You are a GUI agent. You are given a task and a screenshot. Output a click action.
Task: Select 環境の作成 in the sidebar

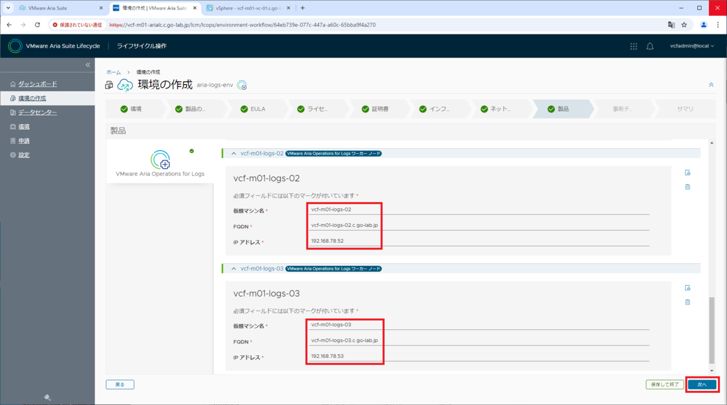pos(32,98)
